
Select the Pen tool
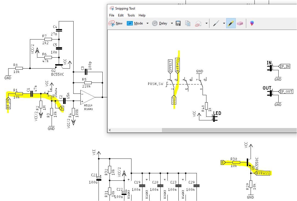click(x=216, y=23)
